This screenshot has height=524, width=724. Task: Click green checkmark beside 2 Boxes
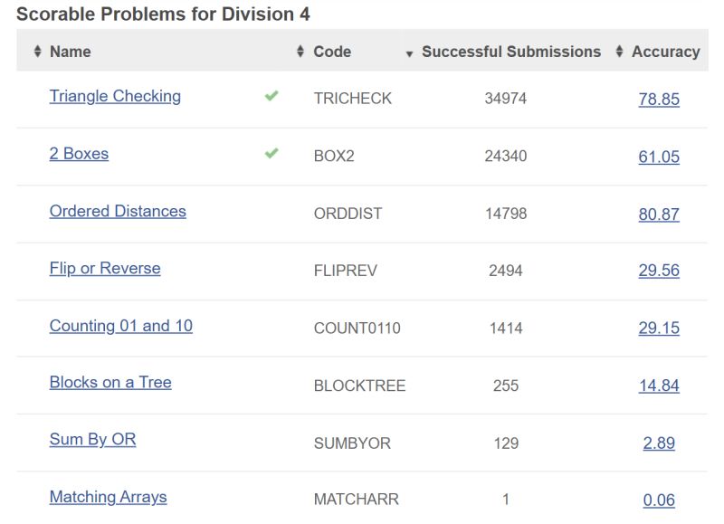(x=271, y=154)
